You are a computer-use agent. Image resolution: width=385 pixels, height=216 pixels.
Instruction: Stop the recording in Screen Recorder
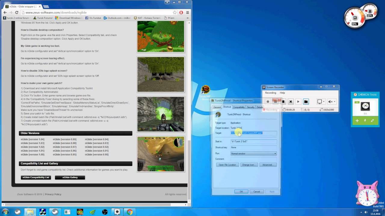coord(283,102)
